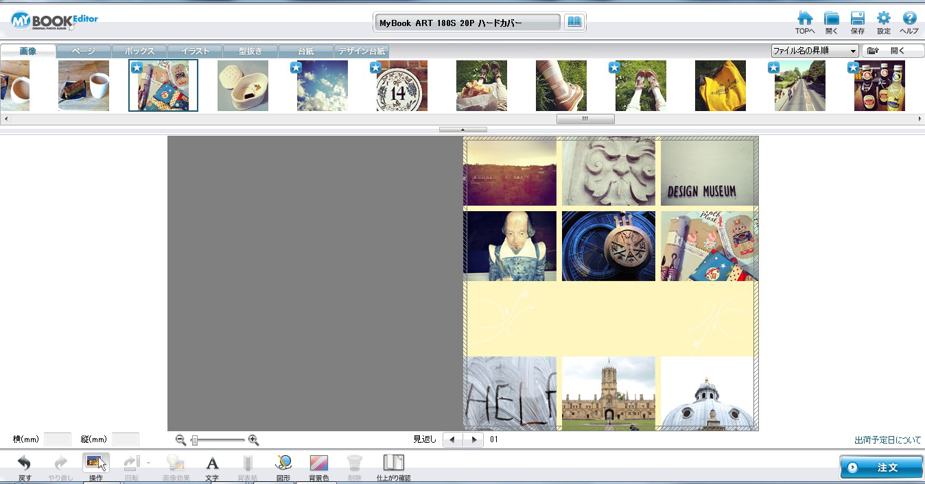Open the 背景色 background color tool
Viewport: 925px width, 484px height.
(x=318, y=463)
